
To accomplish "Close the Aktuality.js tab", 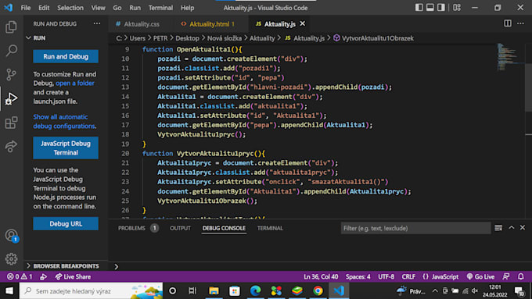I will (302, 23).
